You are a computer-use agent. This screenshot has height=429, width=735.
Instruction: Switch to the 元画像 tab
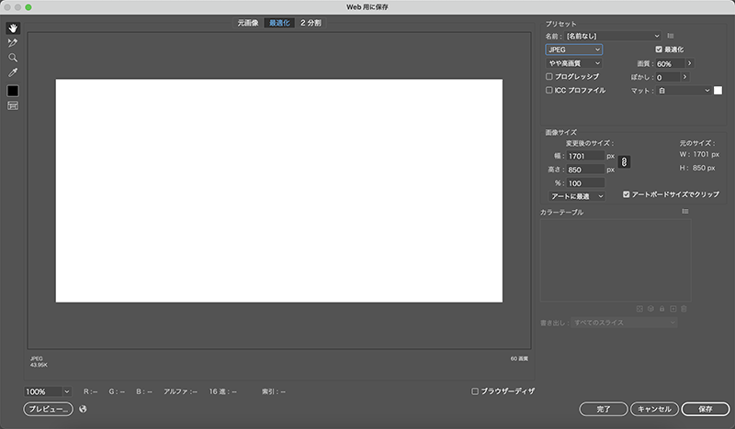click(248, 23)
